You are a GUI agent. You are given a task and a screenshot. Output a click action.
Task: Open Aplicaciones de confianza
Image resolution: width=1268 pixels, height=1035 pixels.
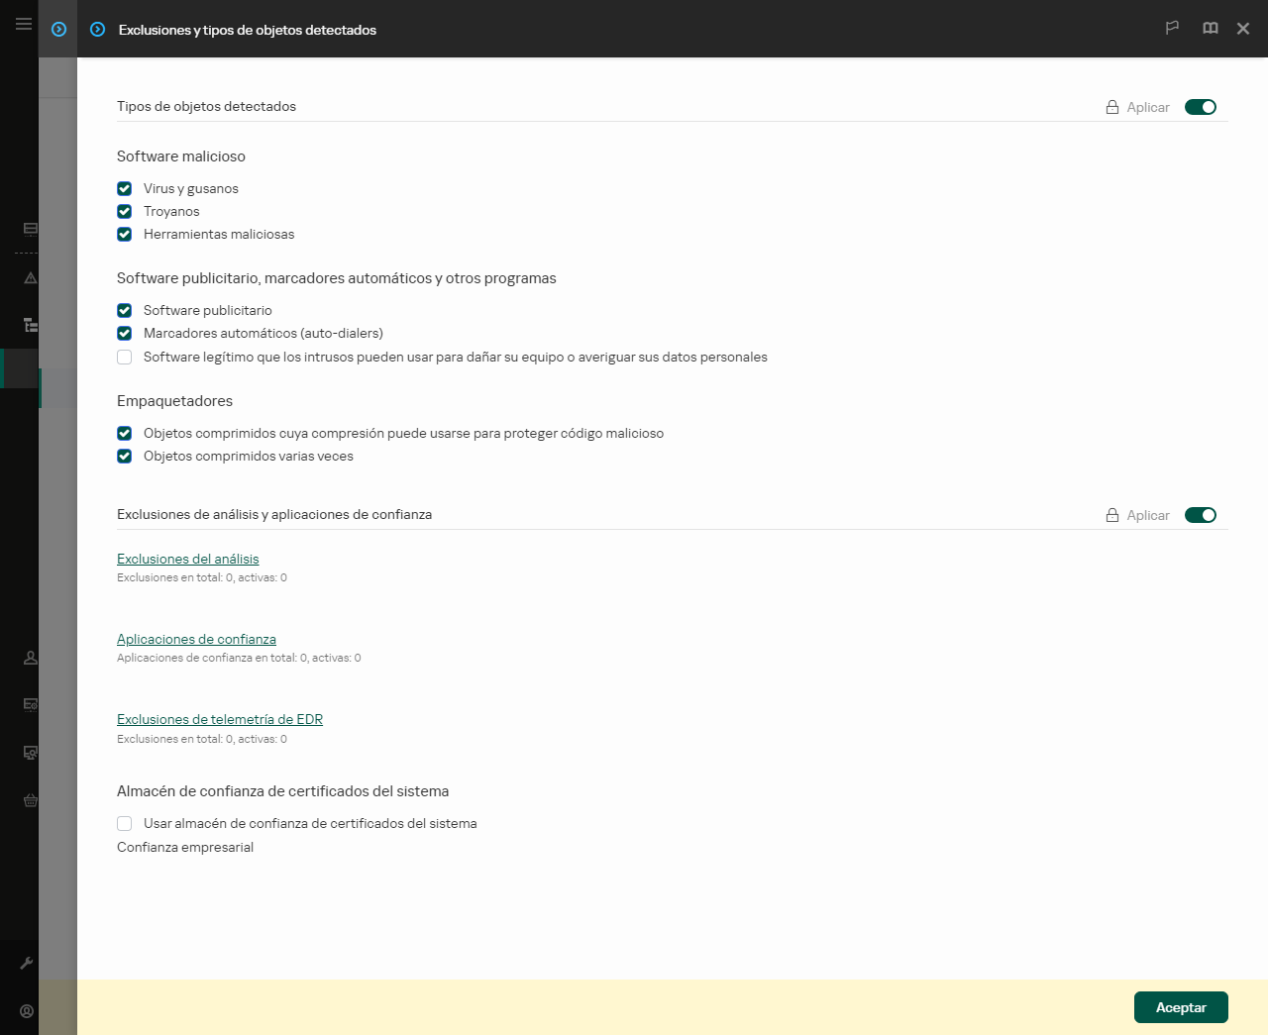[196, 639]
